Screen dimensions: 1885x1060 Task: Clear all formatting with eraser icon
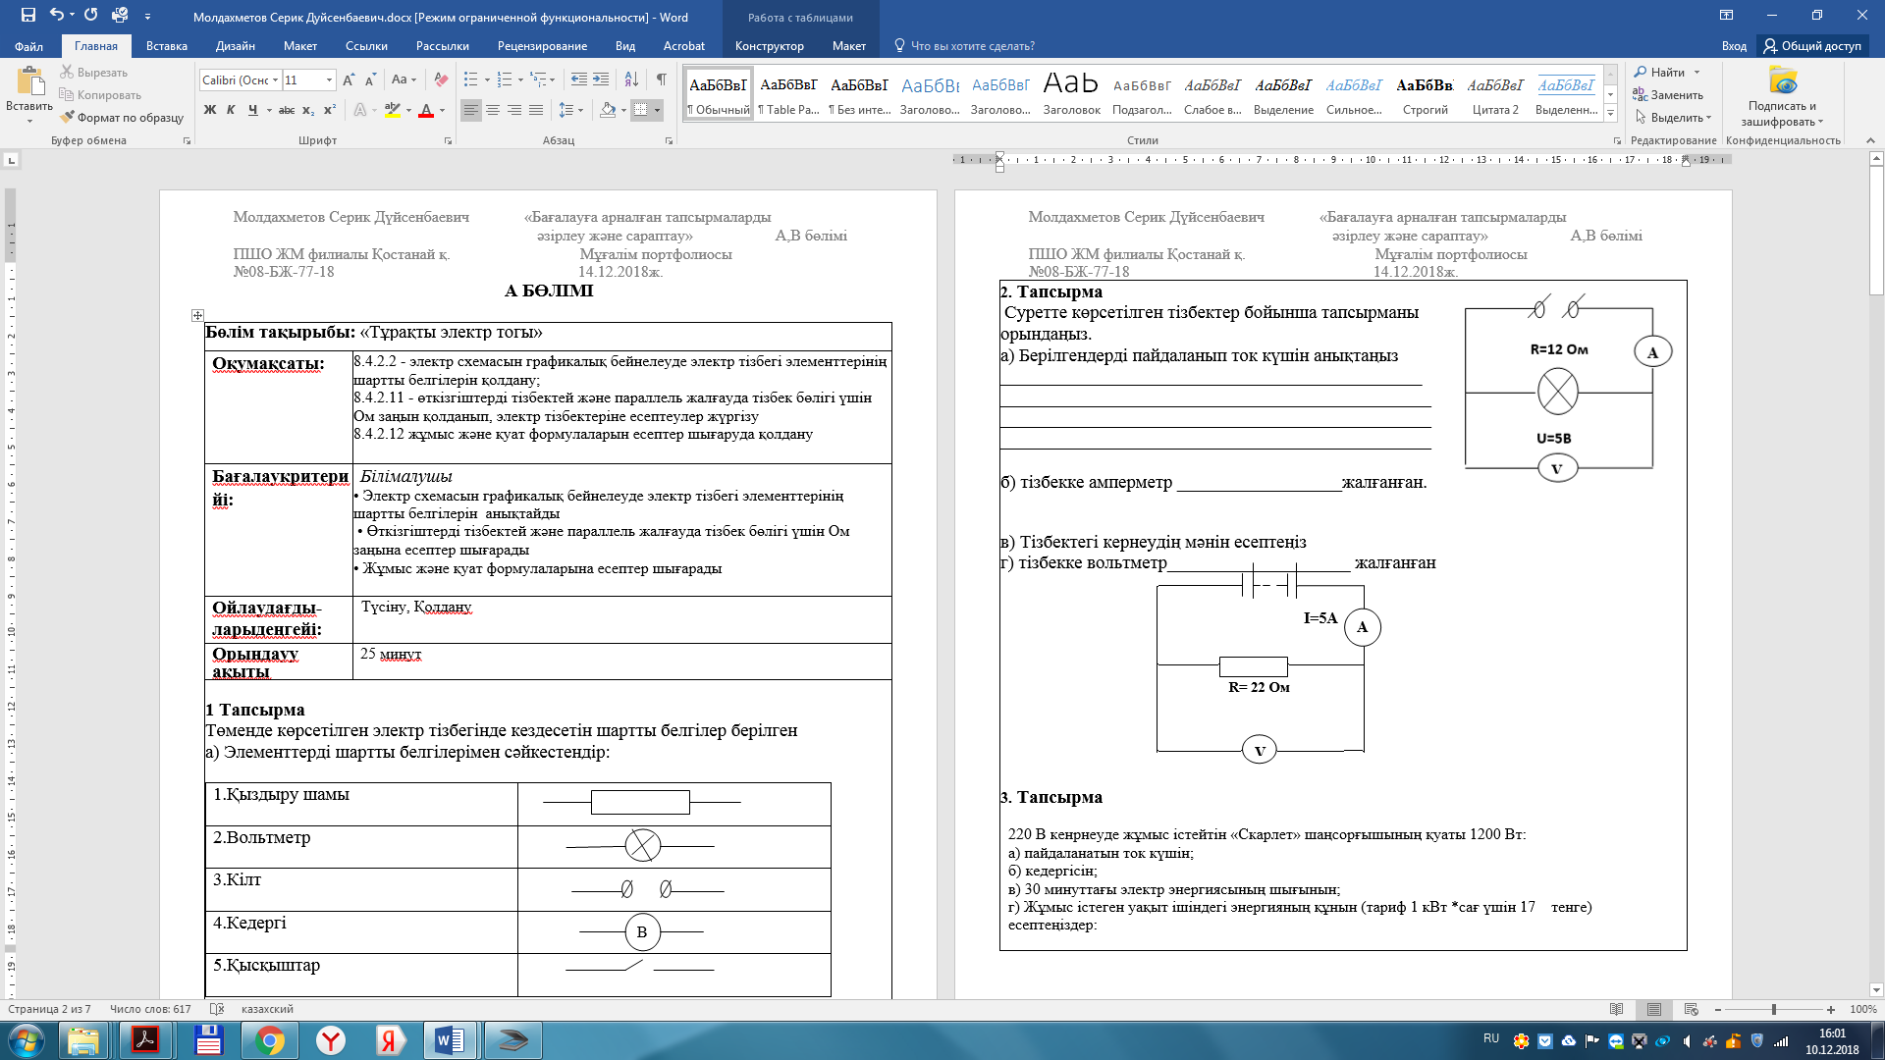(x=441, y=79)
